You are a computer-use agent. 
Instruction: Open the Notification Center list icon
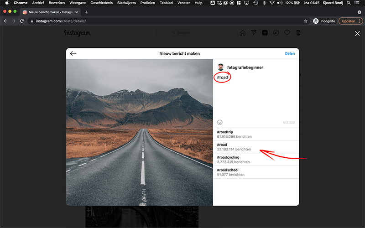[357, 3]
